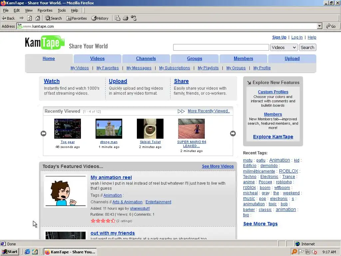Switch to the Channels tab
The width and height of the screenshot is (341, 256).
(146, 59)
